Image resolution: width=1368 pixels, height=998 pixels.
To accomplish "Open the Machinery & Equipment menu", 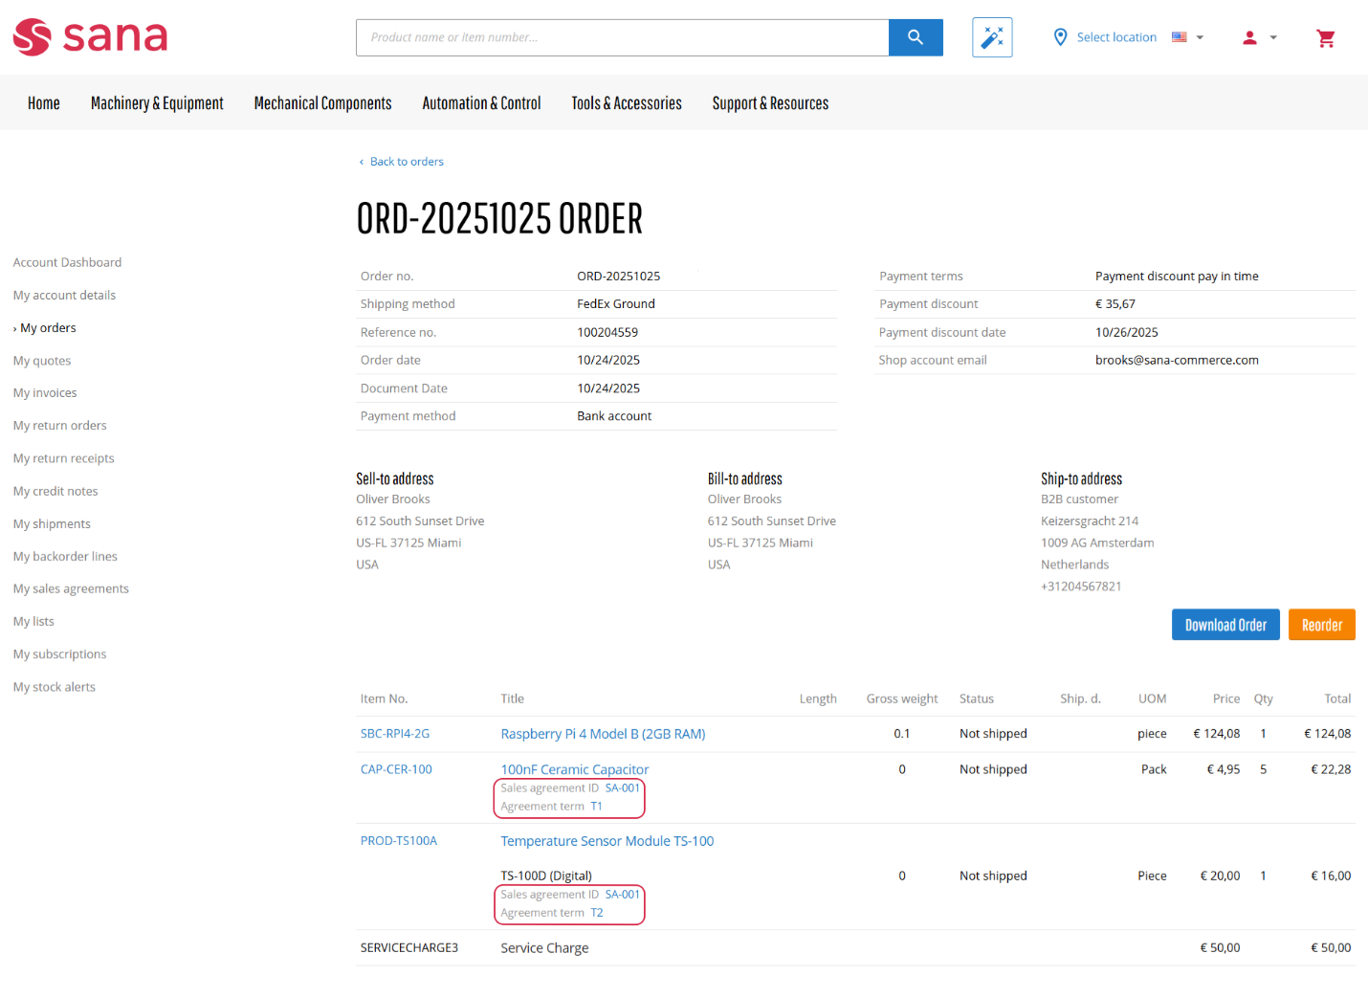I will tap(157, 103).
